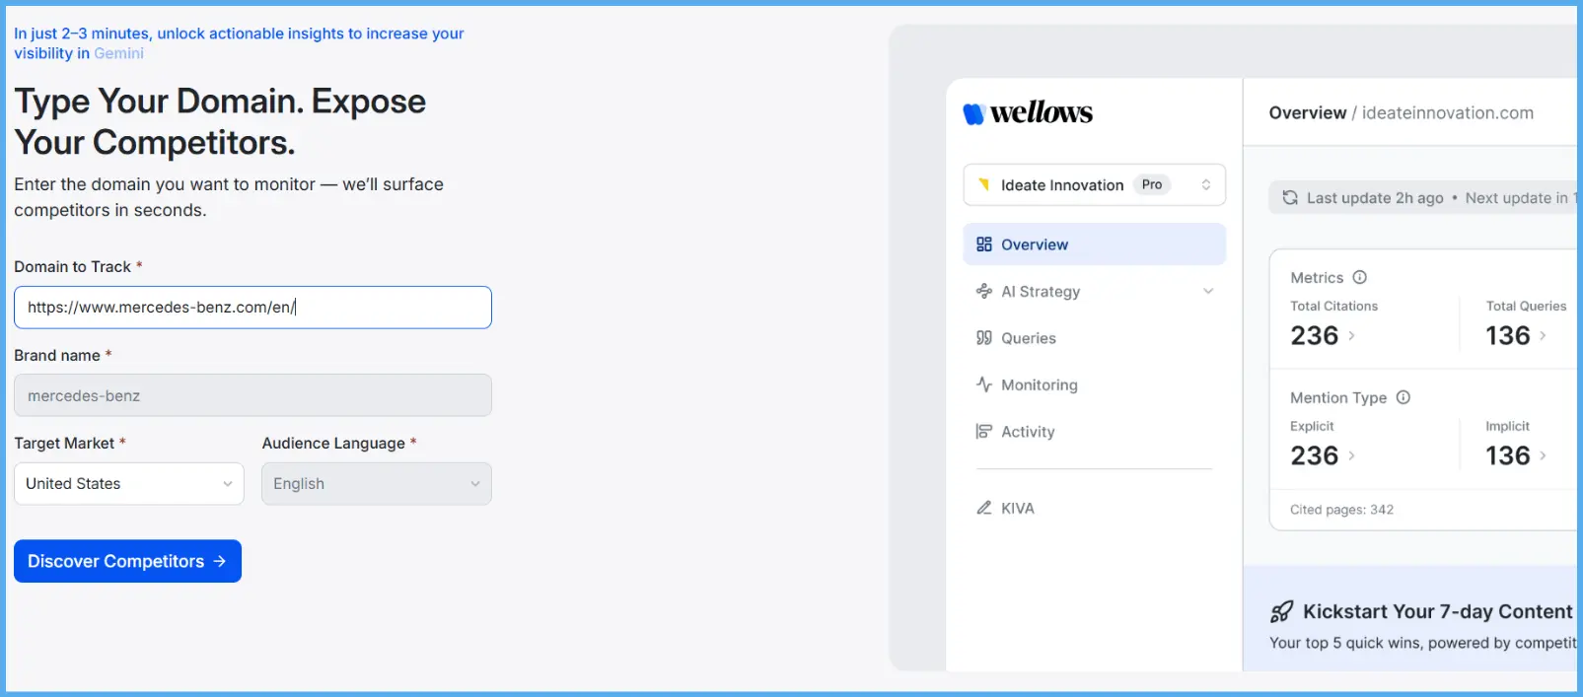Click the yellow Ideate Innovation workspace icon

pyautogui.click(x=983, y=184)
